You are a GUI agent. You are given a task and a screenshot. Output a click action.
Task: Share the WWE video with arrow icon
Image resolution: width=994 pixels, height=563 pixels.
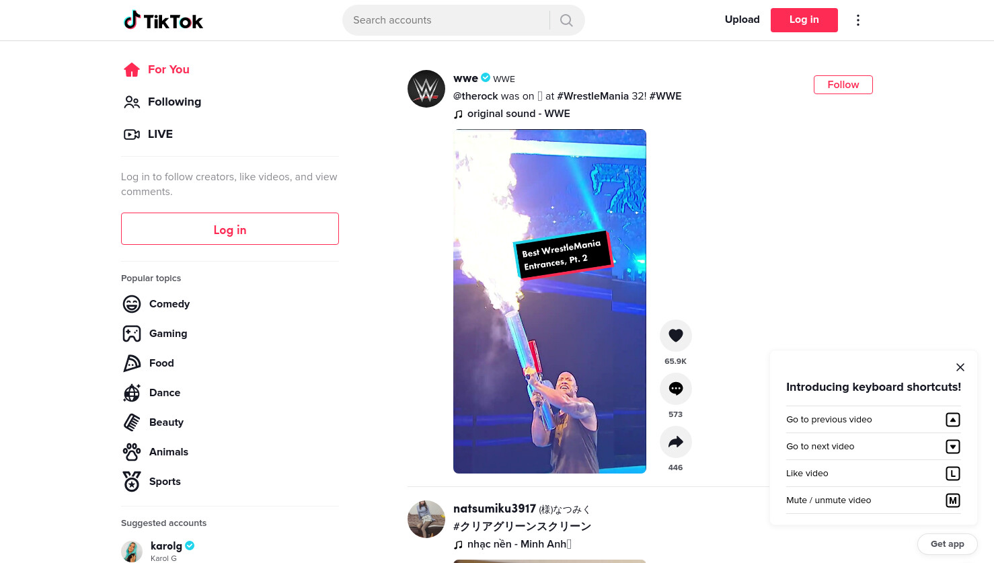676,442
